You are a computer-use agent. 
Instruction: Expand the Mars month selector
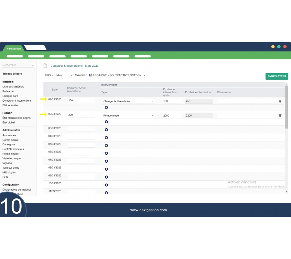[x=64, y=75]
